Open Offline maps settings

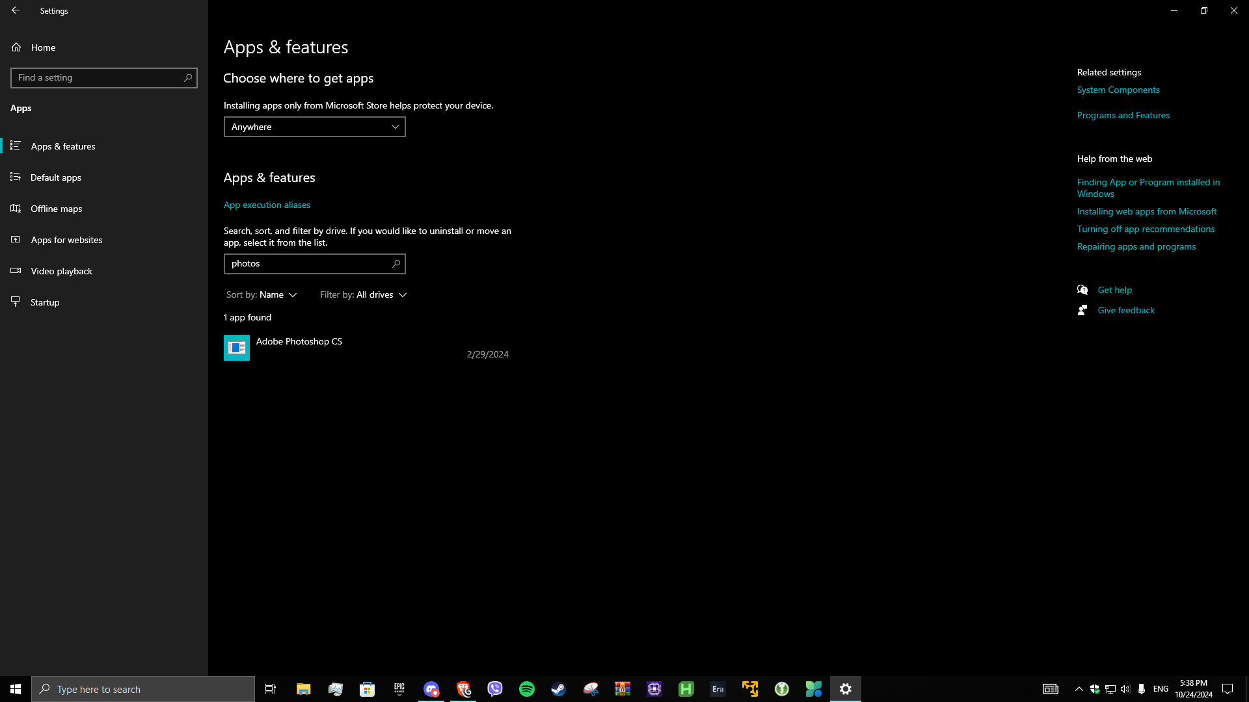point(56,208)
